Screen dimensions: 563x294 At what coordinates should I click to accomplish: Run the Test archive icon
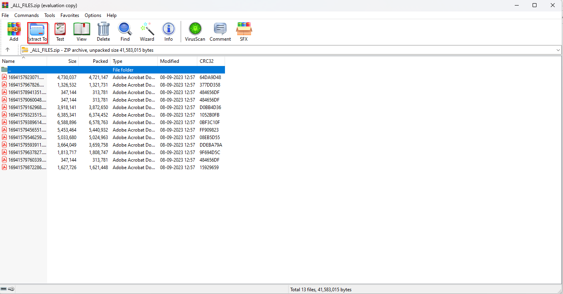tap(60, 32)
